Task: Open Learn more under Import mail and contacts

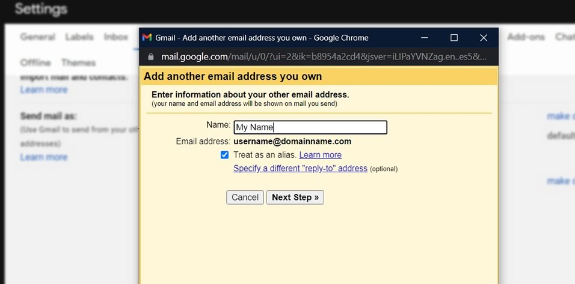Action: [x=44, y=89]
